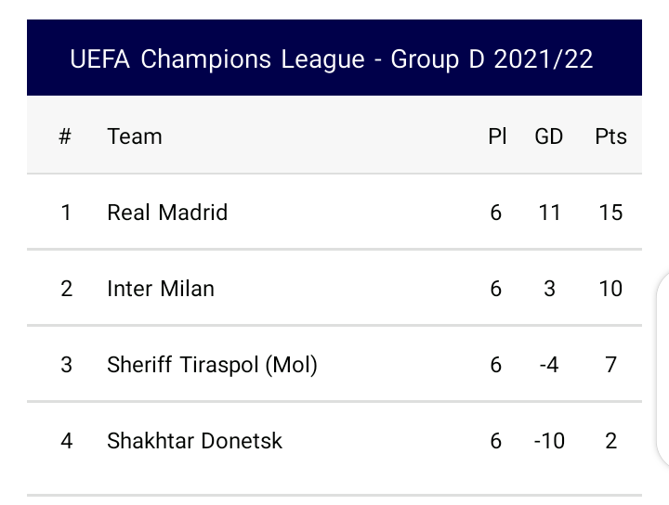Sort by the Team column header
The height and width of the screenshot is (505, 669).
(x=135, y=136)
